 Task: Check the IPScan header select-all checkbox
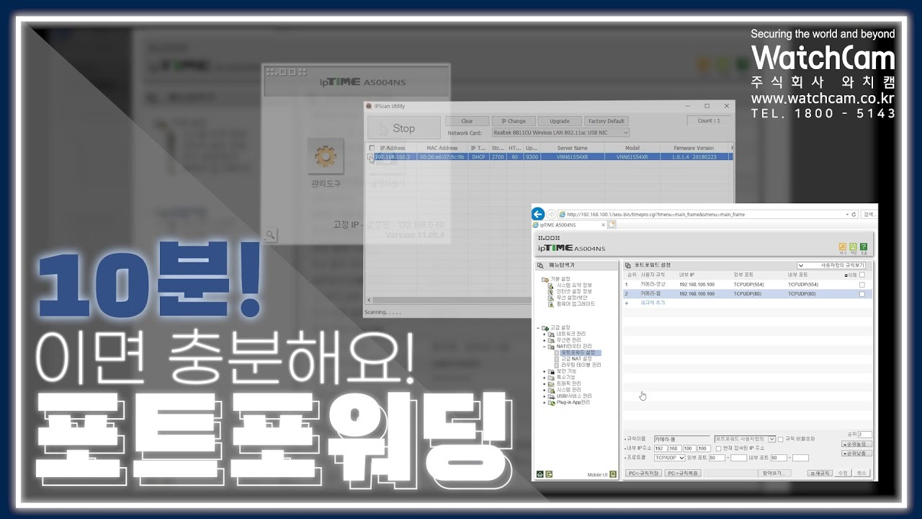coord(372,148)
